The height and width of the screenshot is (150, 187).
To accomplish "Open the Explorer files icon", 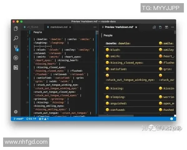I will 16,29.
